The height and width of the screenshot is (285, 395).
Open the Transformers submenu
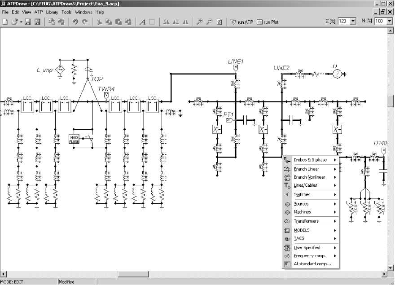coord(306,221)
